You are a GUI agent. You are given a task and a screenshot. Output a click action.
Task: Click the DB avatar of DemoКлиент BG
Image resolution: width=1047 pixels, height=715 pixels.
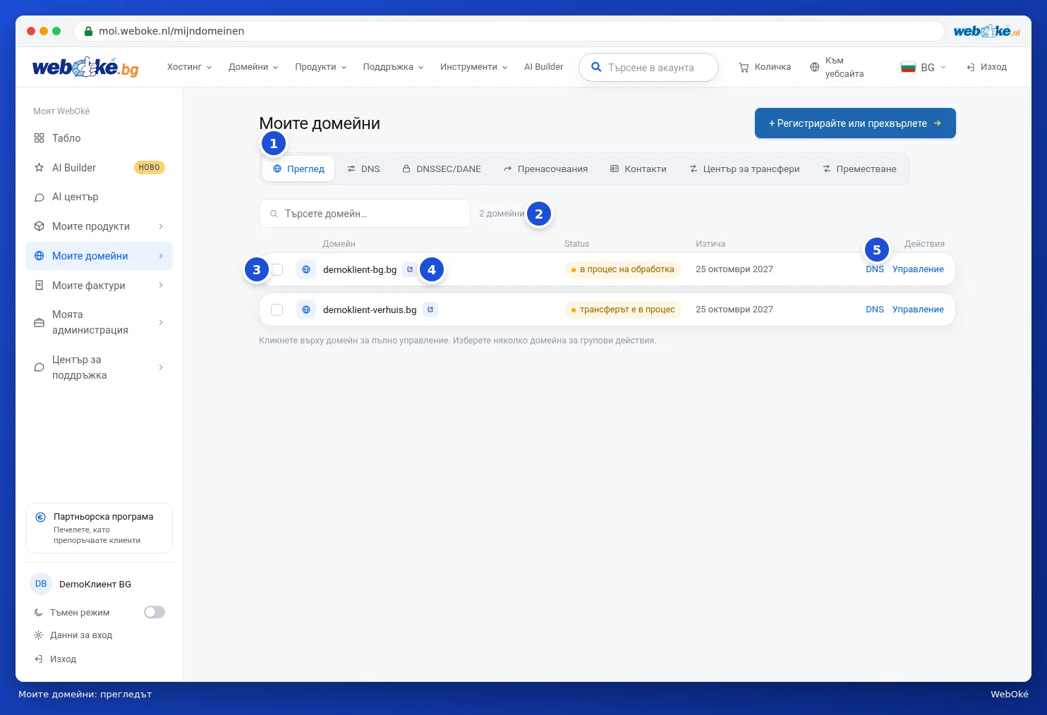click(41, 584)
